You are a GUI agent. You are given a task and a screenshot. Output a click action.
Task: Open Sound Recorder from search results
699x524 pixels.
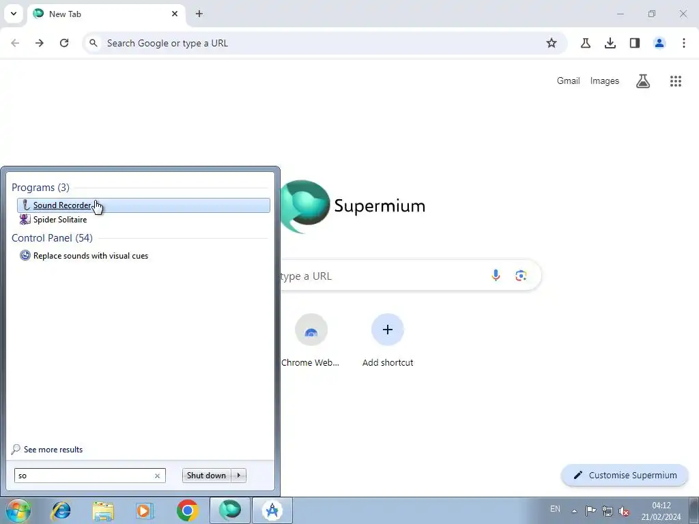(143, 205)
